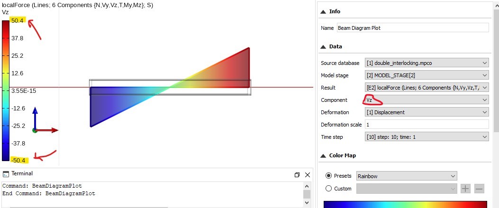Add a custom color map with plus button

465,189
